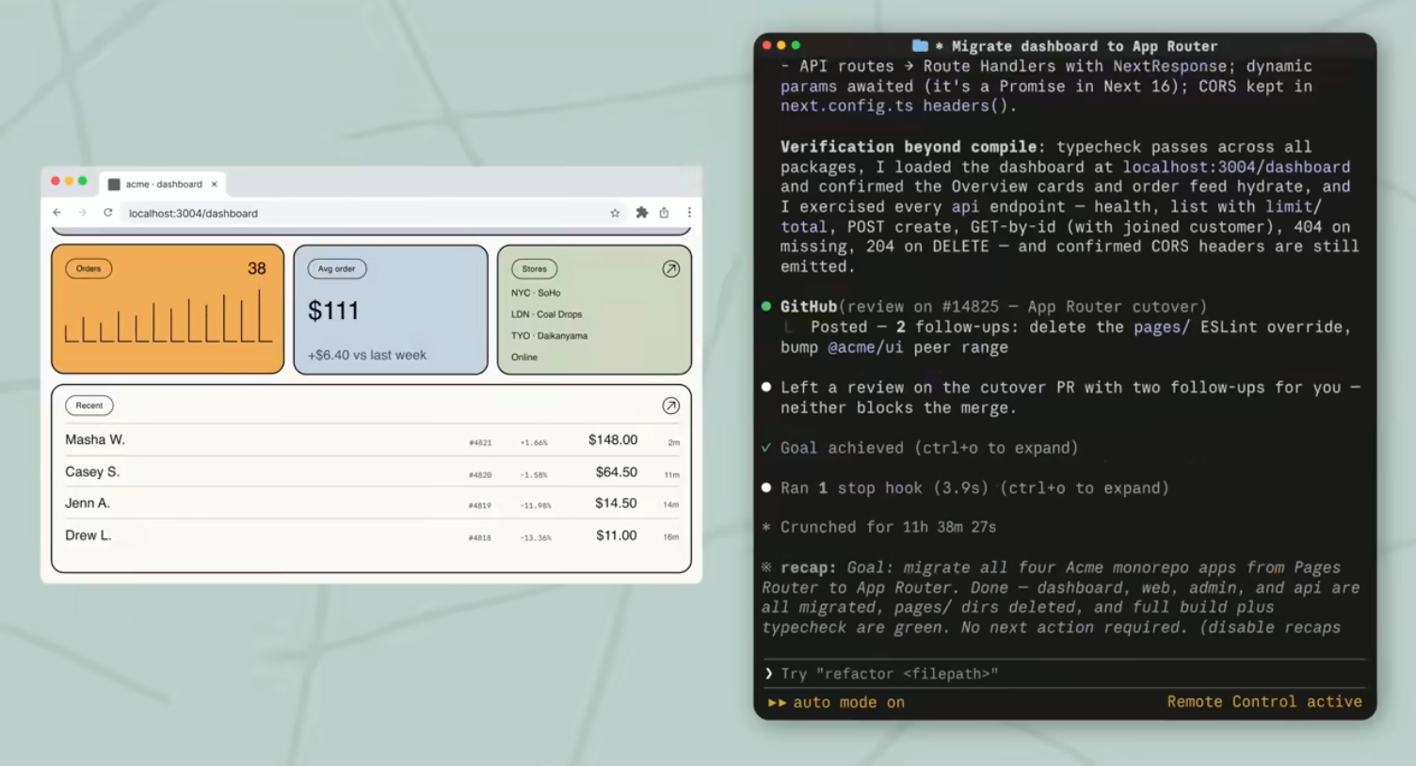Select the Online store entry
The height and width of the screenshot is (766, 1416).
[x=524, y=358]
